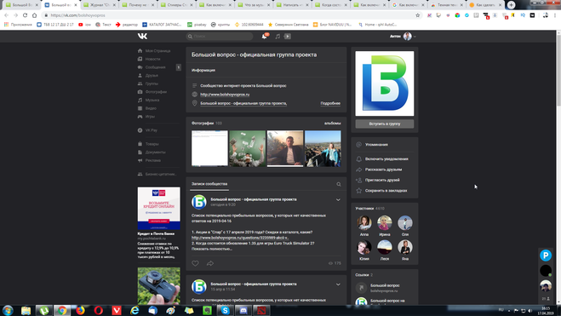
Task: Expand the first post's options chevron
Action: coord(338,199)
